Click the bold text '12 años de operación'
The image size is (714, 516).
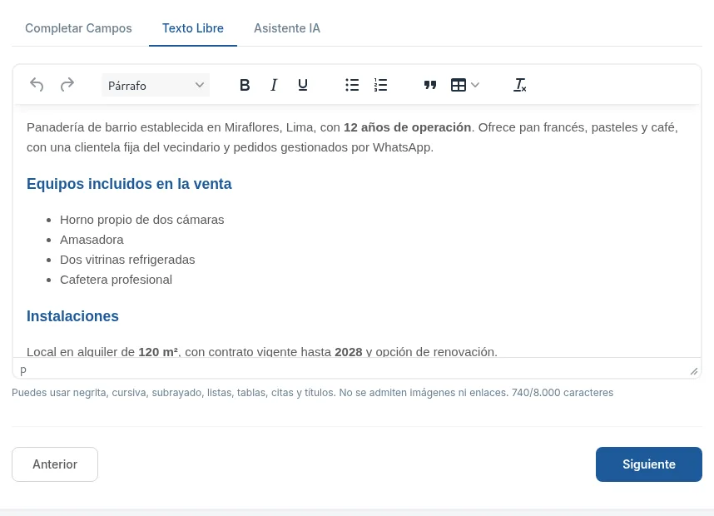coord(407,127)
